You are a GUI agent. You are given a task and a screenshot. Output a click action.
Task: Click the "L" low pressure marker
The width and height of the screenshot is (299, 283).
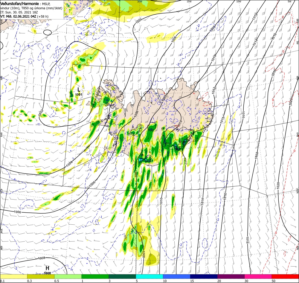79,89
